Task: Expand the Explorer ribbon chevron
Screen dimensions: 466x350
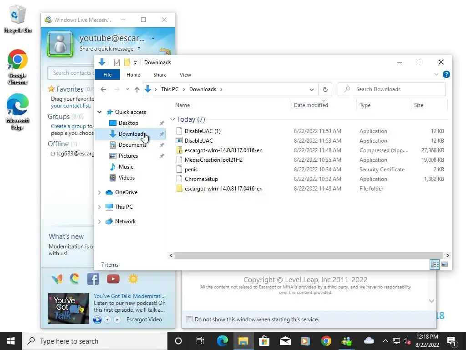Action: 436,74
